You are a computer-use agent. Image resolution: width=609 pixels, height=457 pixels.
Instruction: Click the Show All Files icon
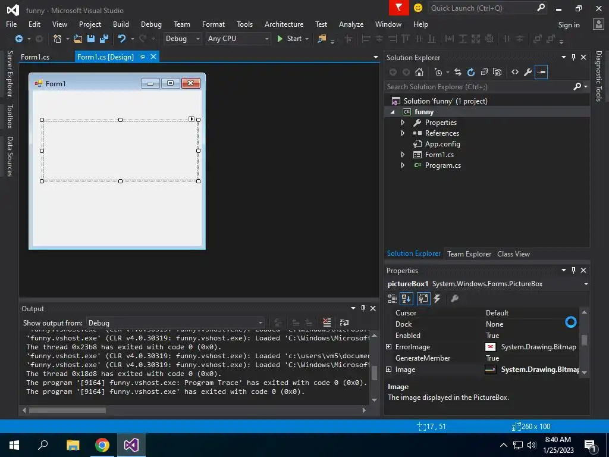click(497, 72)
